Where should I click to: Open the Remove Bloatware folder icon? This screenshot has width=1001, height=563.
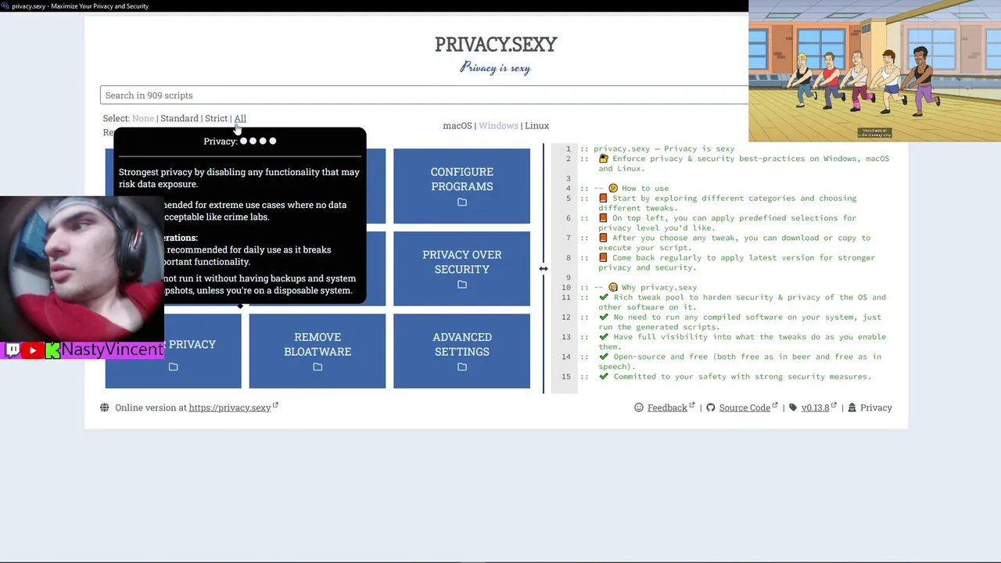(318, 367)
